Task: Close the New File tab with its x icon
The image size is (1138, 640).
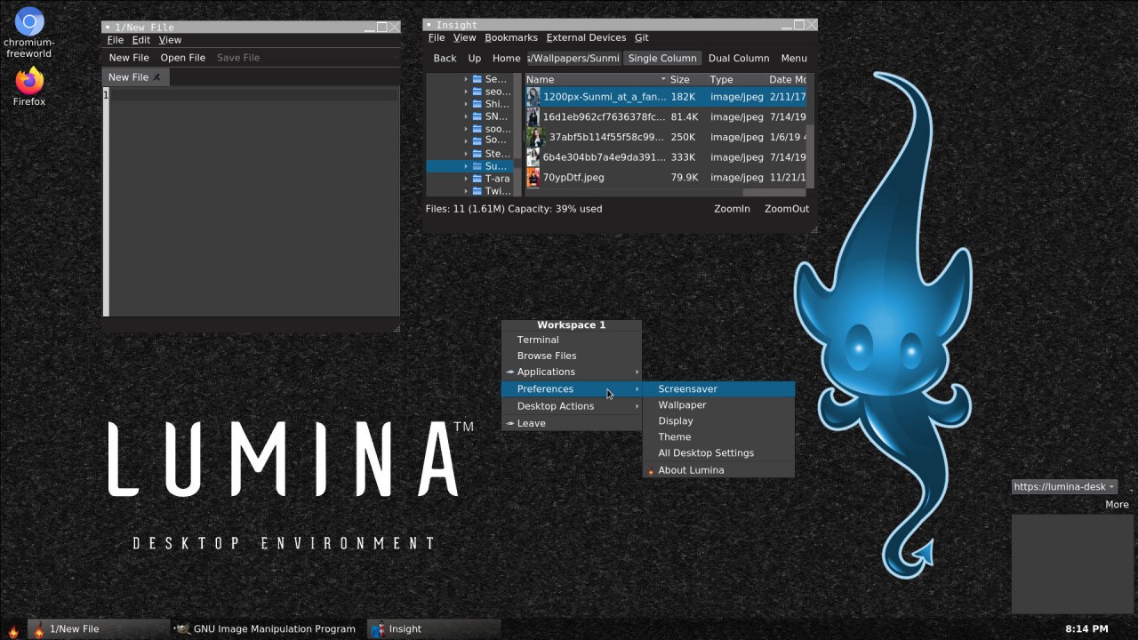Action: coord(157,77)
